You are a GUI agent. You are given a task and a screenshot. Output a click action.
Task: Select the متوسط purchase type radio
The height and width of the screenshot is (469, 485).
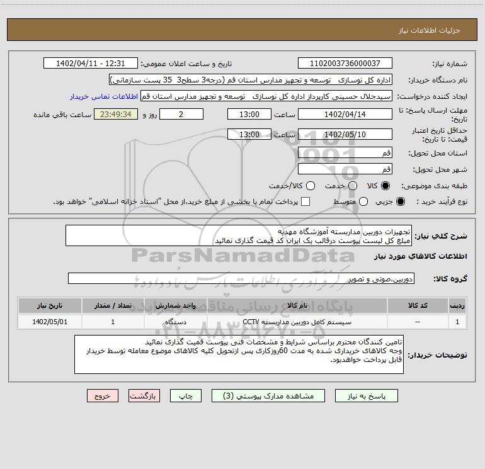(363, 201)
